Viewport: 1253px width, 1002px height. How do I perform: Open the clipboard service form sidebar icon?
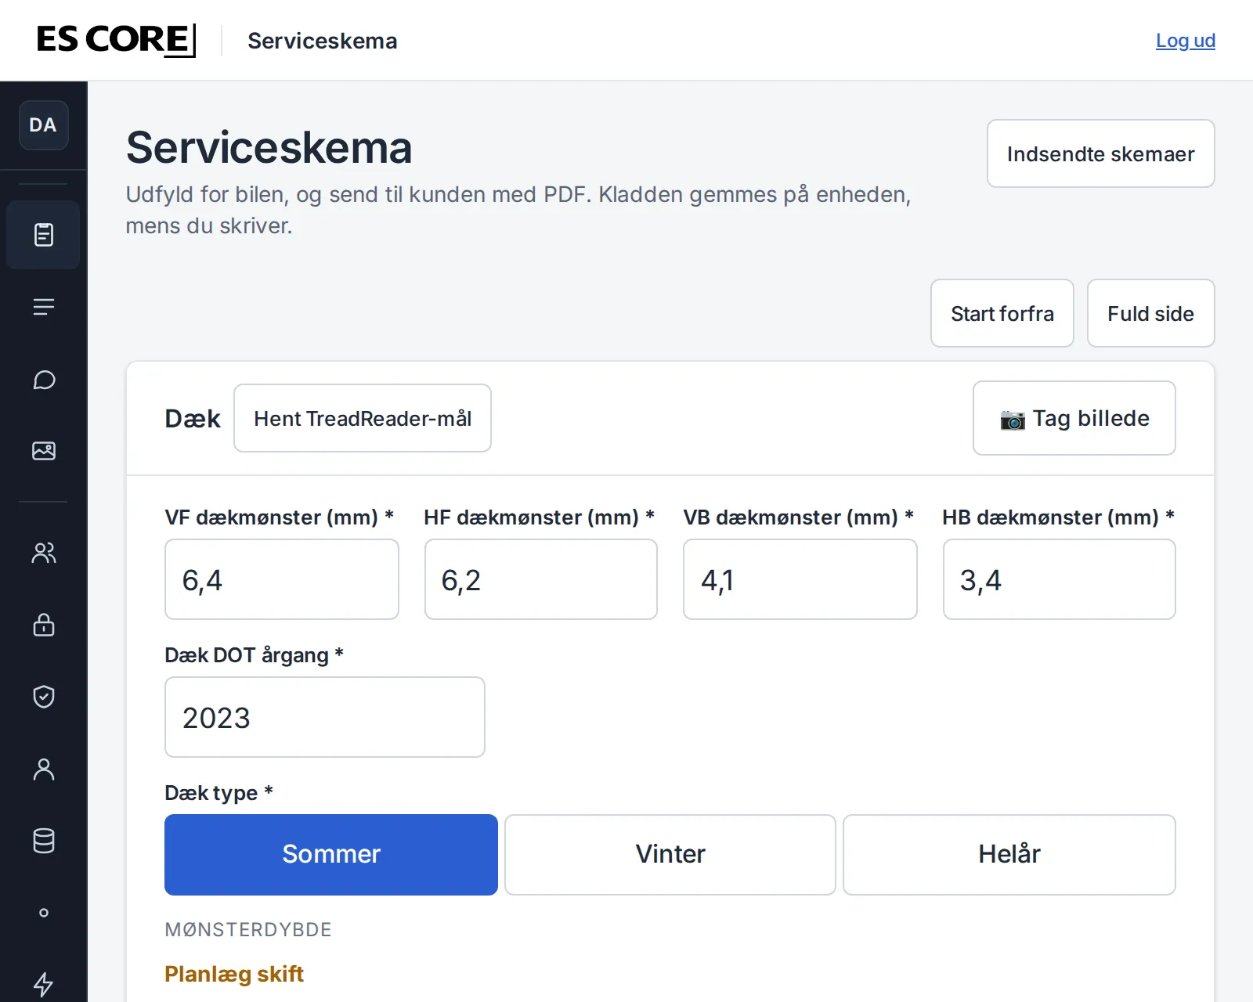click(x=44, y=235)
